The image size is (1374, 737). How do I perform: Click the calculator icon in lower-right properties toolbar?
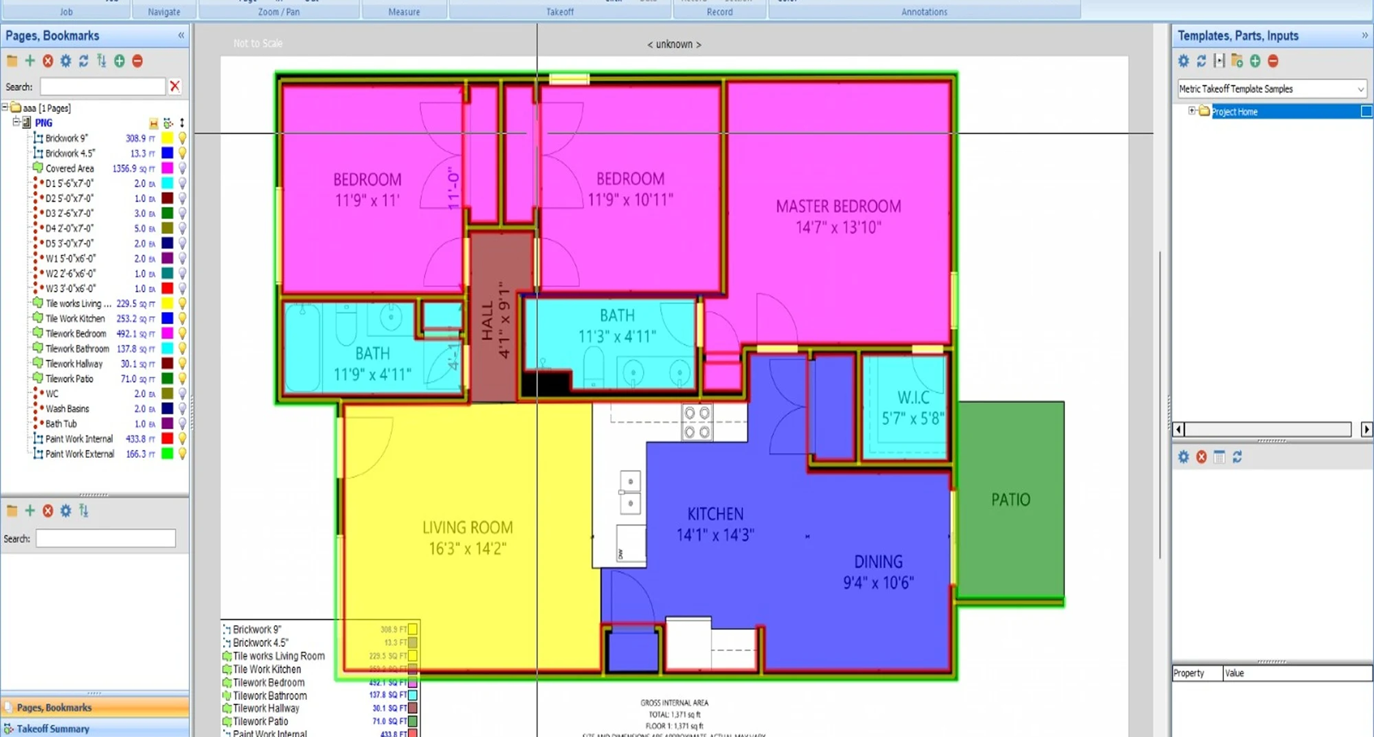point(1219,457)
